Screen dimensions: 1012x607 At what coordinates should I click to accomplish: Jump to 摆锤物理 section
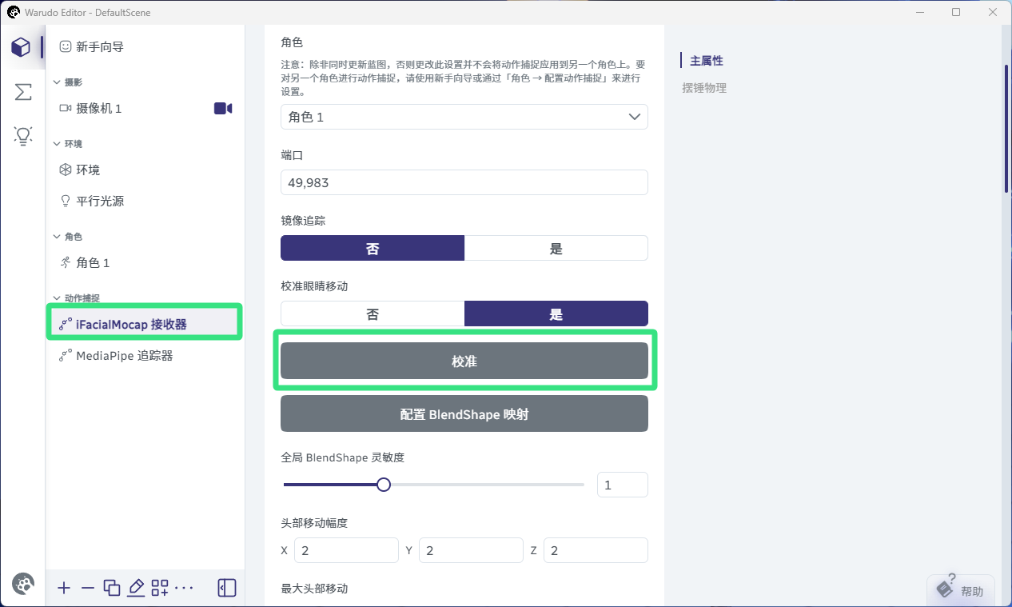(x=704, y=88)
